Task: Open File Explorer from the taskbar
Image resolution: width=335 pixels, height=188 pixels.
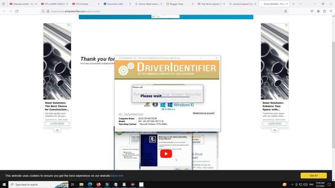Action: (81, 184)
